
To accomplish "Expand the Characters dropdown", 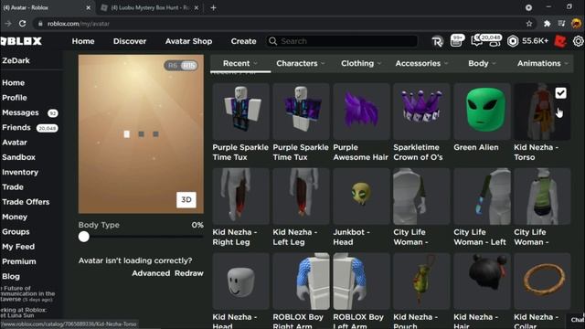I will [x=301, y=63].
